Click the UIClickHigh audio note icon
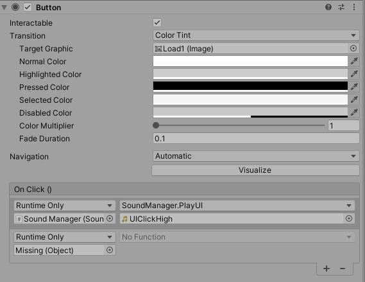 (x=125, y=219)
